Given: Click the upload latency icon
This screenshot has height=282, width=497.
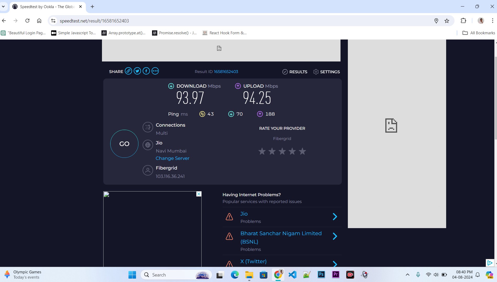Looking at the screenshot, I should pyautogui.click(x=260, y=114).
